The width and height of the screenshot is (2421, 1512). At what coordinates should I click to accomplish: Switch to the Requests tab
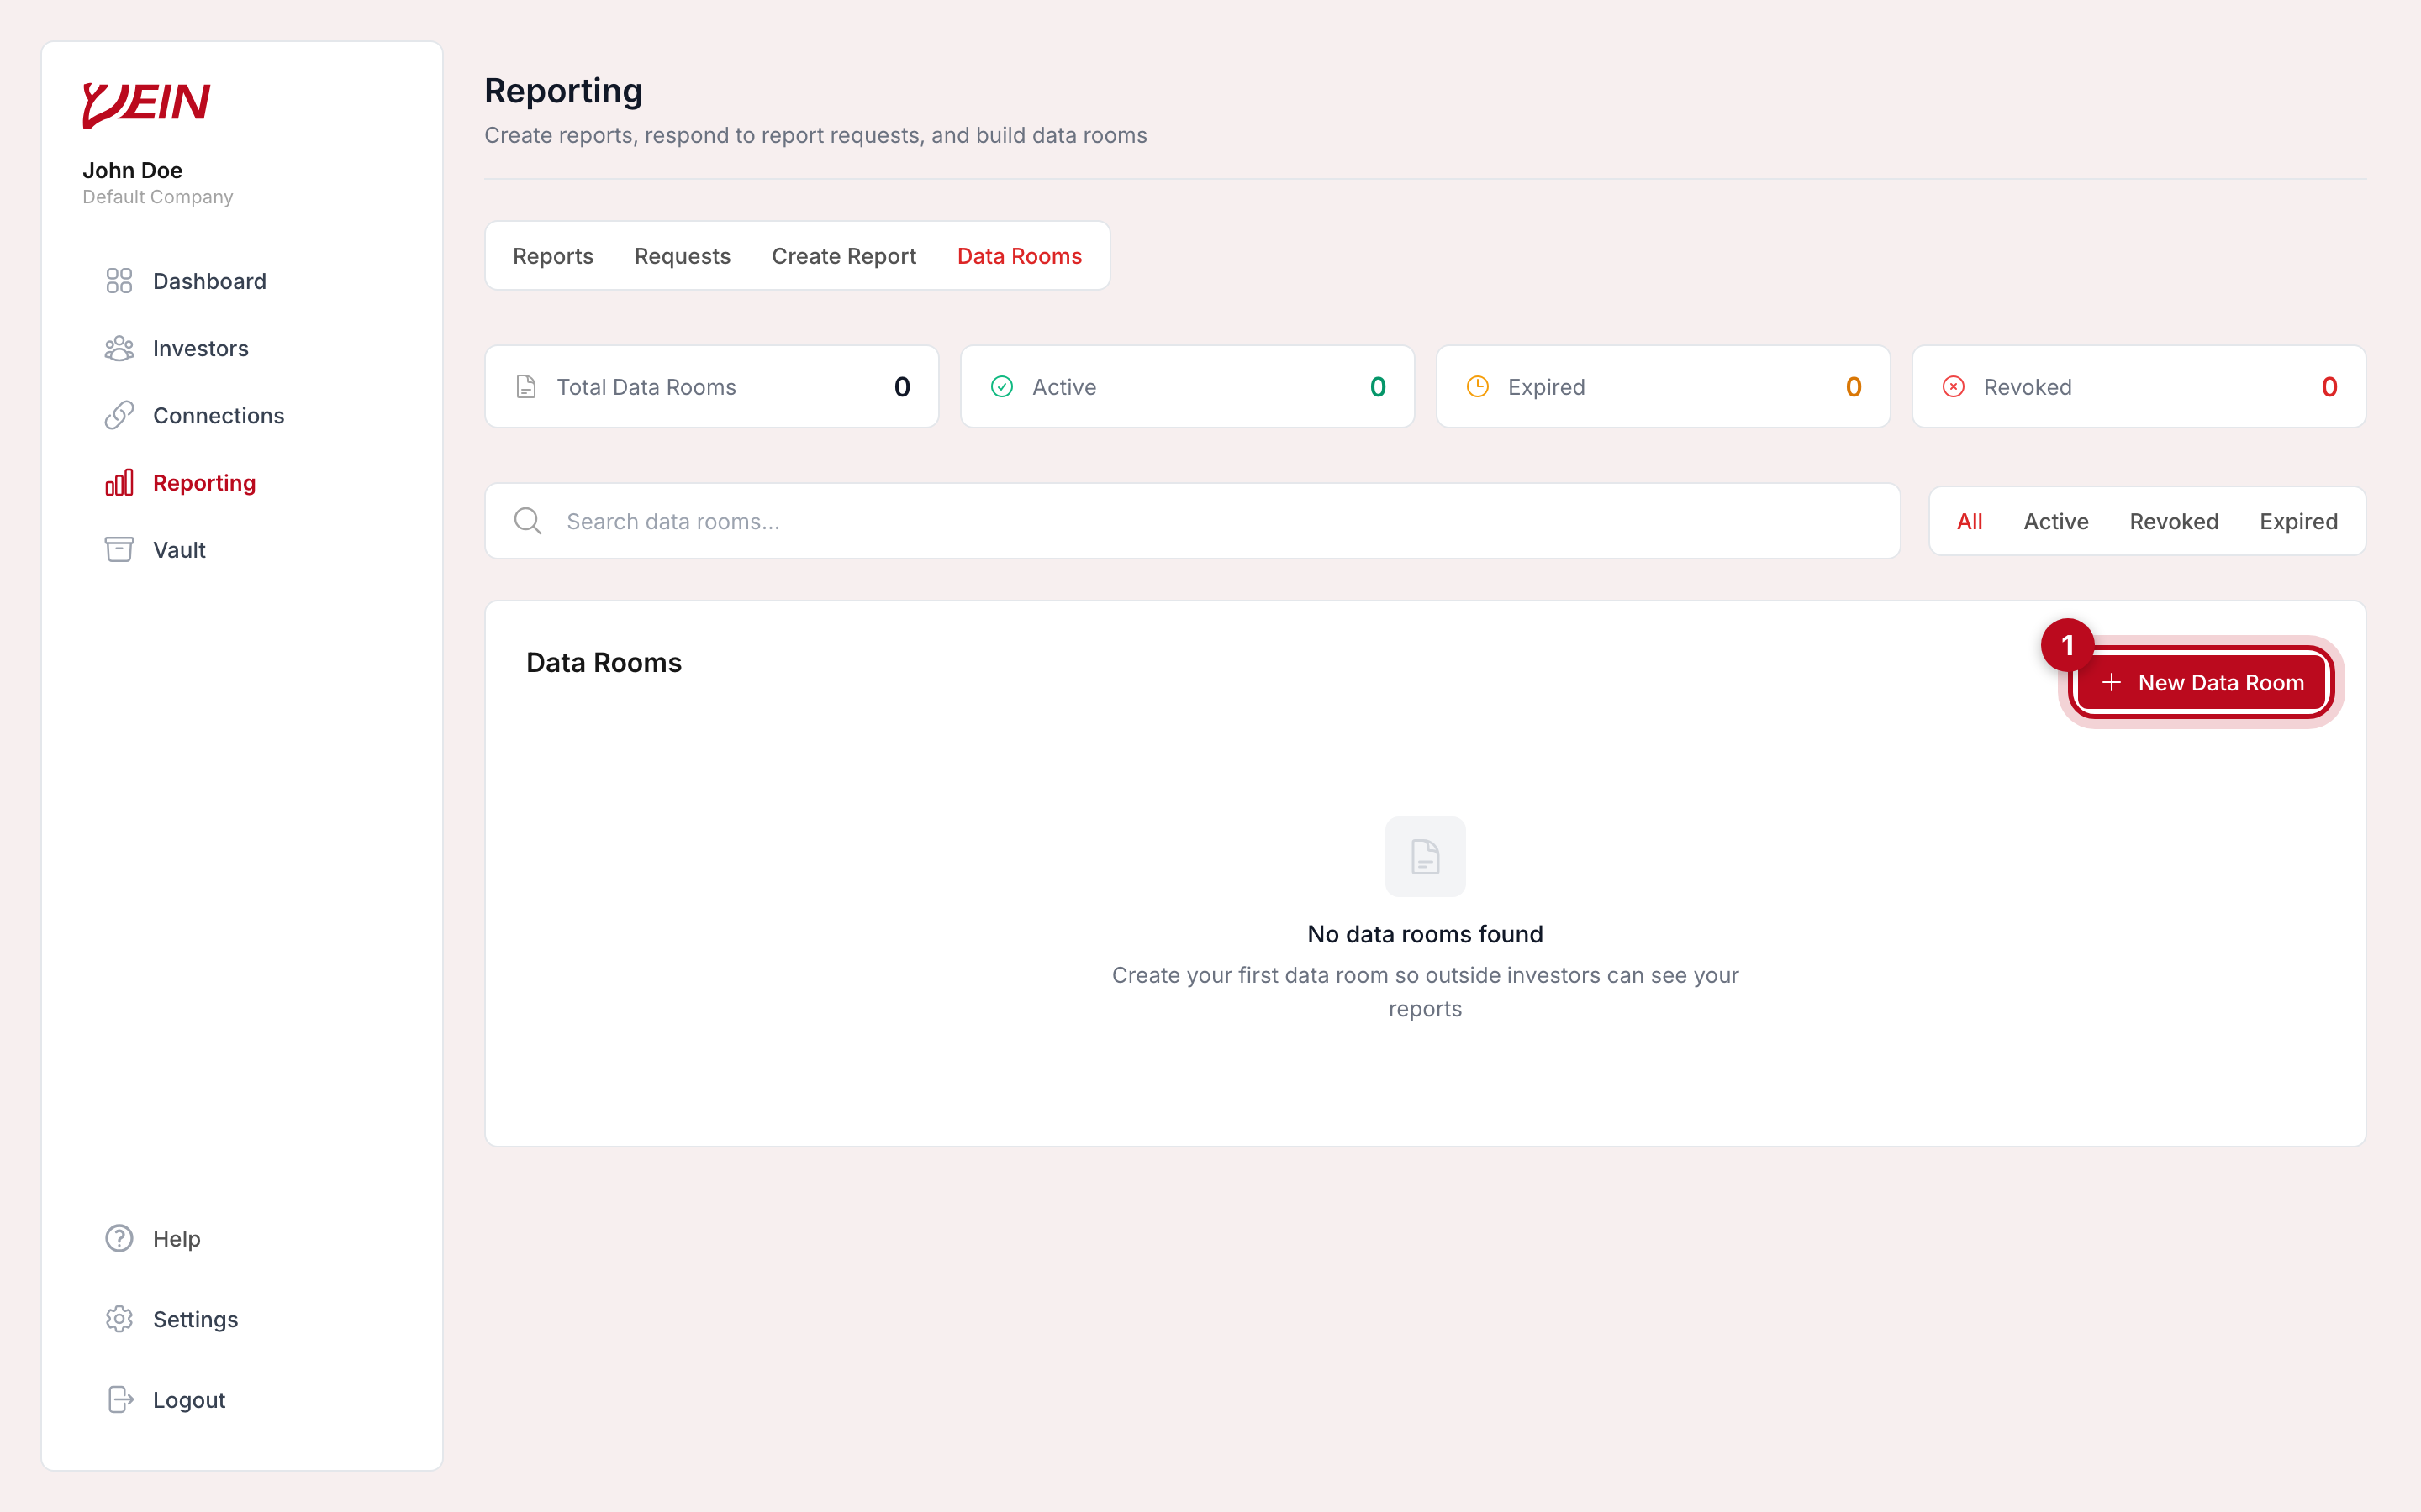683,256
